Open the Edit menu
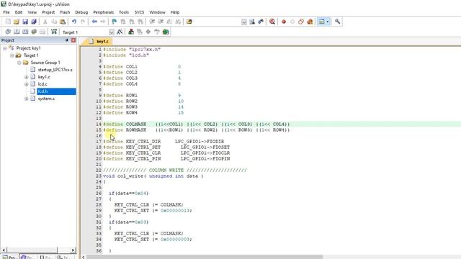Screen dimensions: 461x259 coord(19,12)
